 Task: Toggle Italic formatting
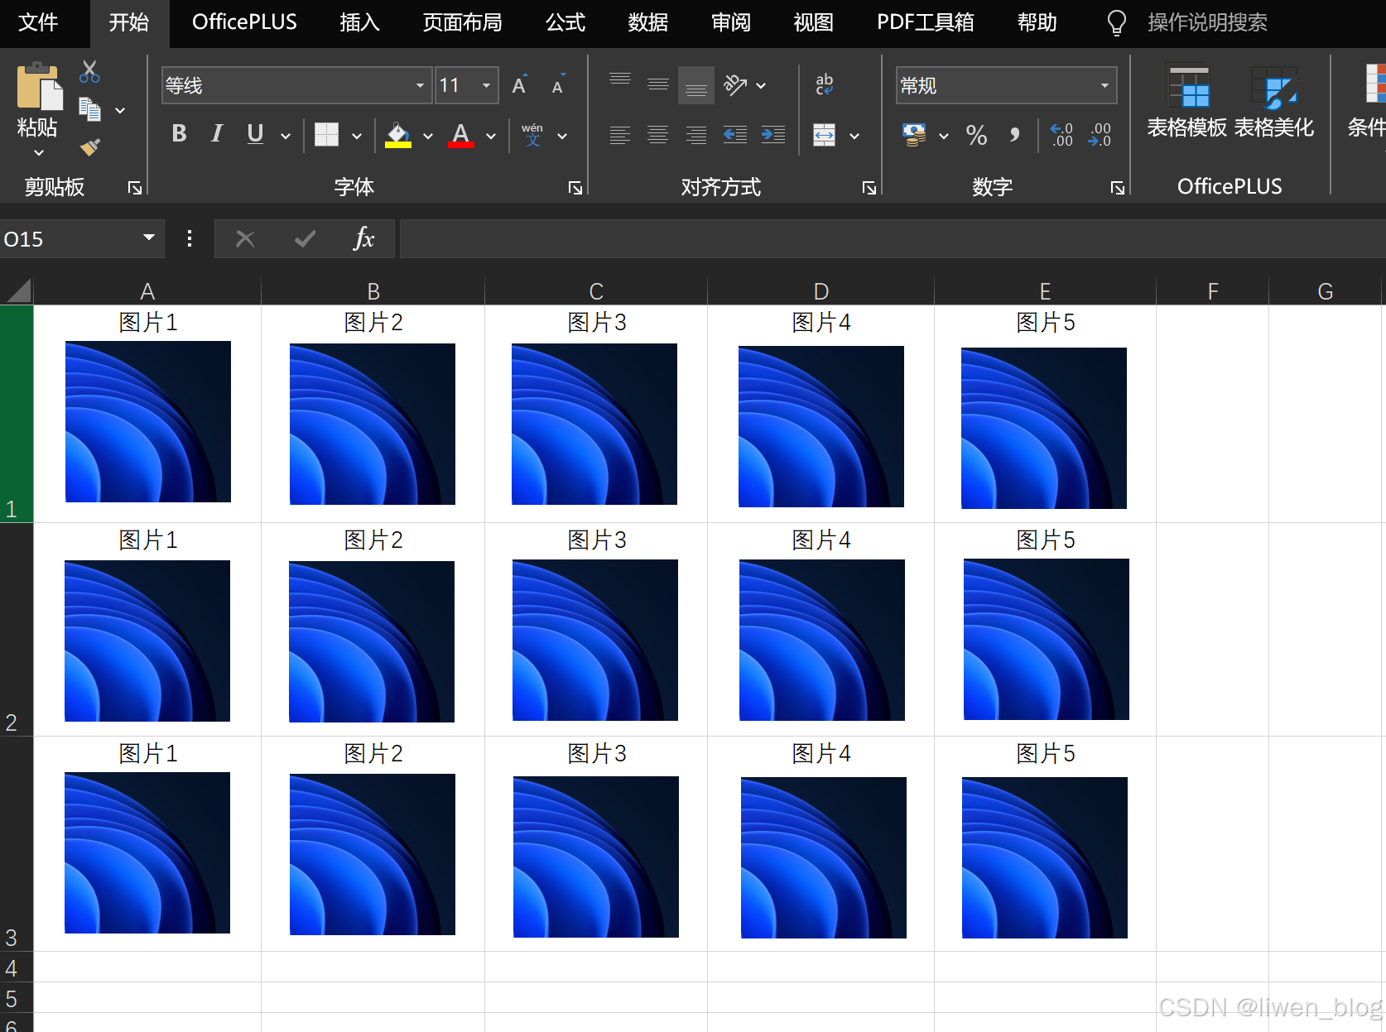click(217, 133)
